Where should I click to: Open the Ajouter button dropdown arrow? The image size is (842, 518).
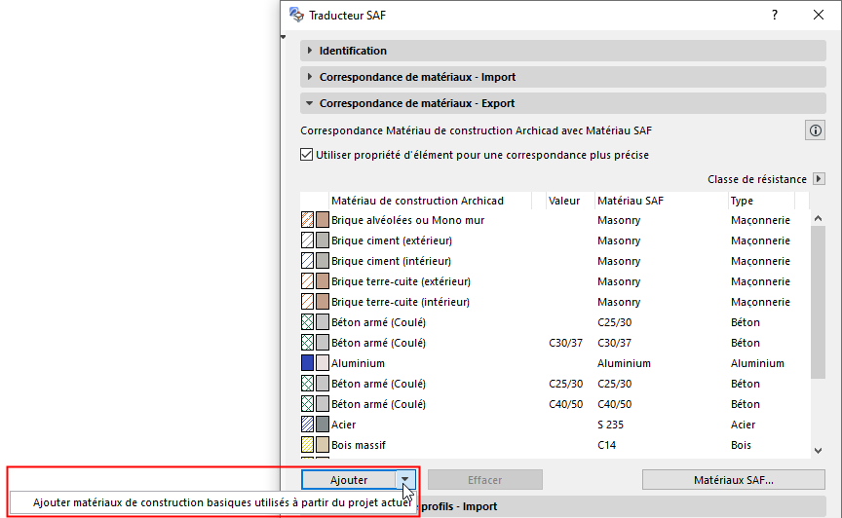[x=404, y=479]
